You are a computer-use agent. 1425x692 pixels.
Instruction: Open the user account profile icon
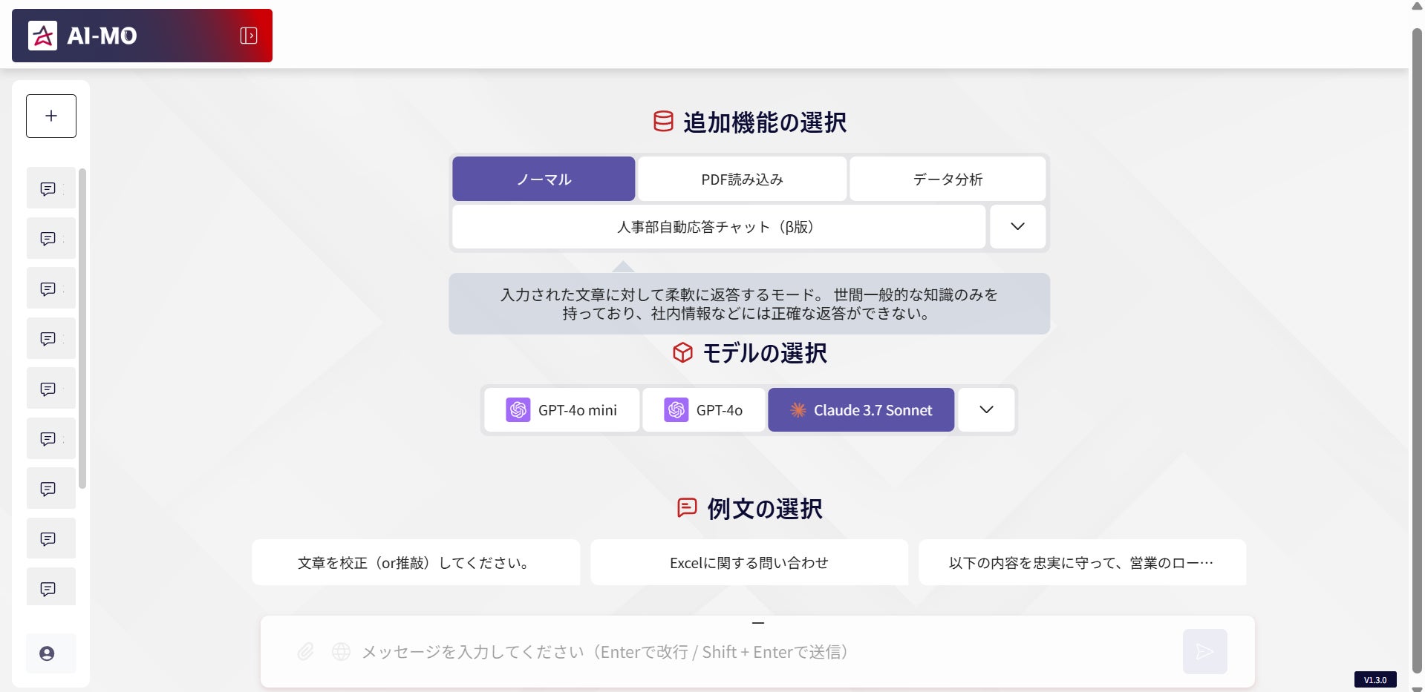pos(47,653)
